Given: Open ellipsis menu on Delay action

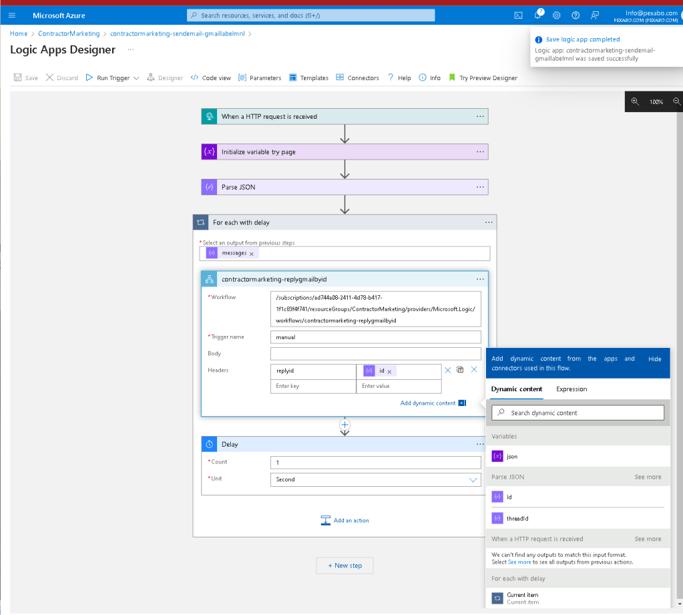Looking at the screenshot, I should click(480, 444).
